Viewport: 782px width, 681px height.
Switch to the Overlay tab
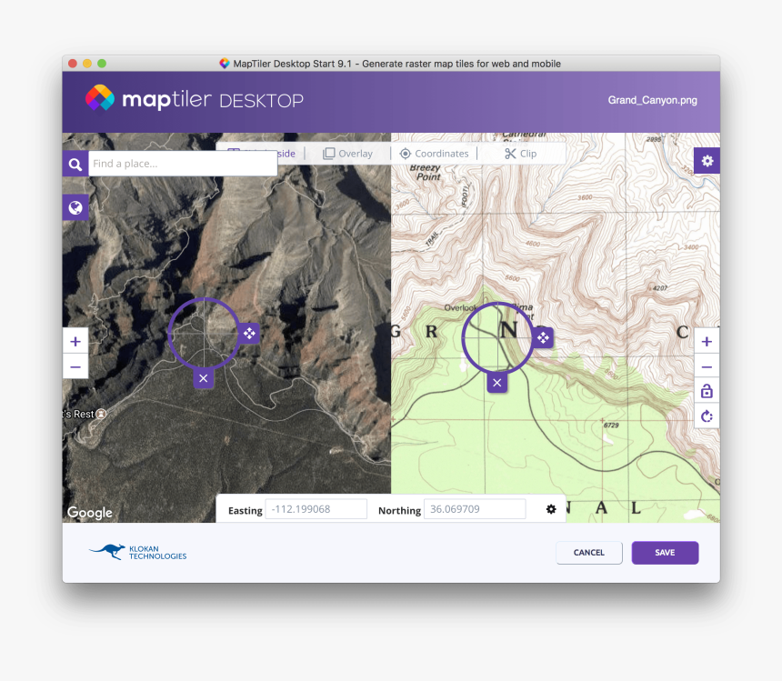347,154
